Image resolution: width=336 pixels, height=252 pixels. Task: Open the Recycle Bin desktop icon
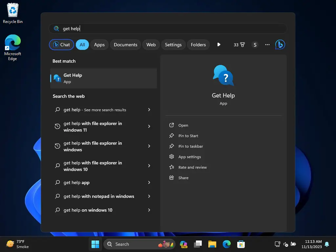pyautogui.click(x=13, y=13)
